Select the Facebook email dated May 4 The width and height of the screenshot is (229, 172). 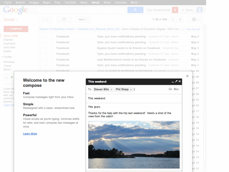pos(40,42)
